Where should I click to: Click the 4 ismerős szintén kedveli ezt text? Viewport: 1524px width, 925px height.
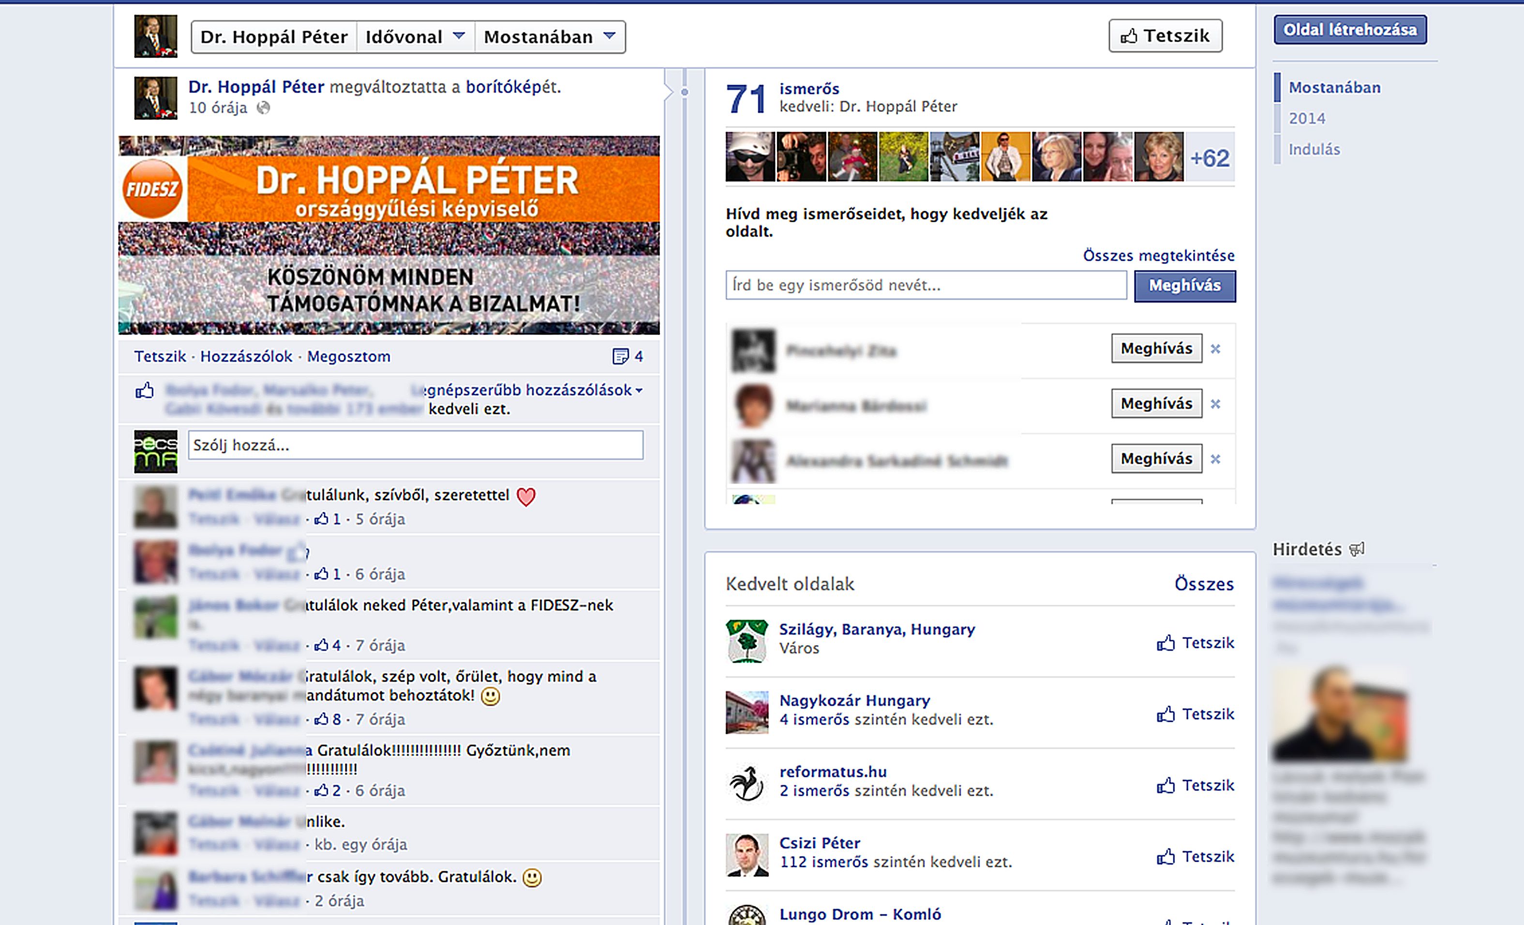click(886, 720)
